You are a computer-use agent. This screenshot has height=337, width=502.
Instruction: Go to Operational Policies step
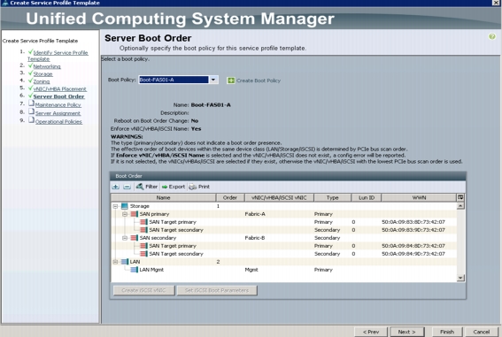coord(58,122)
